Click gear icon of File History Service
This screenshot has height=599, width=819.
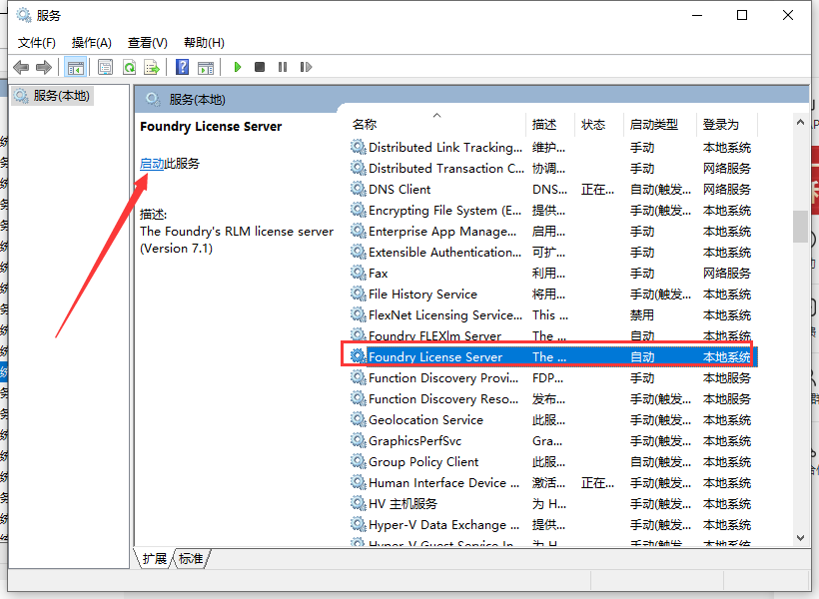(x=358, y=295)
